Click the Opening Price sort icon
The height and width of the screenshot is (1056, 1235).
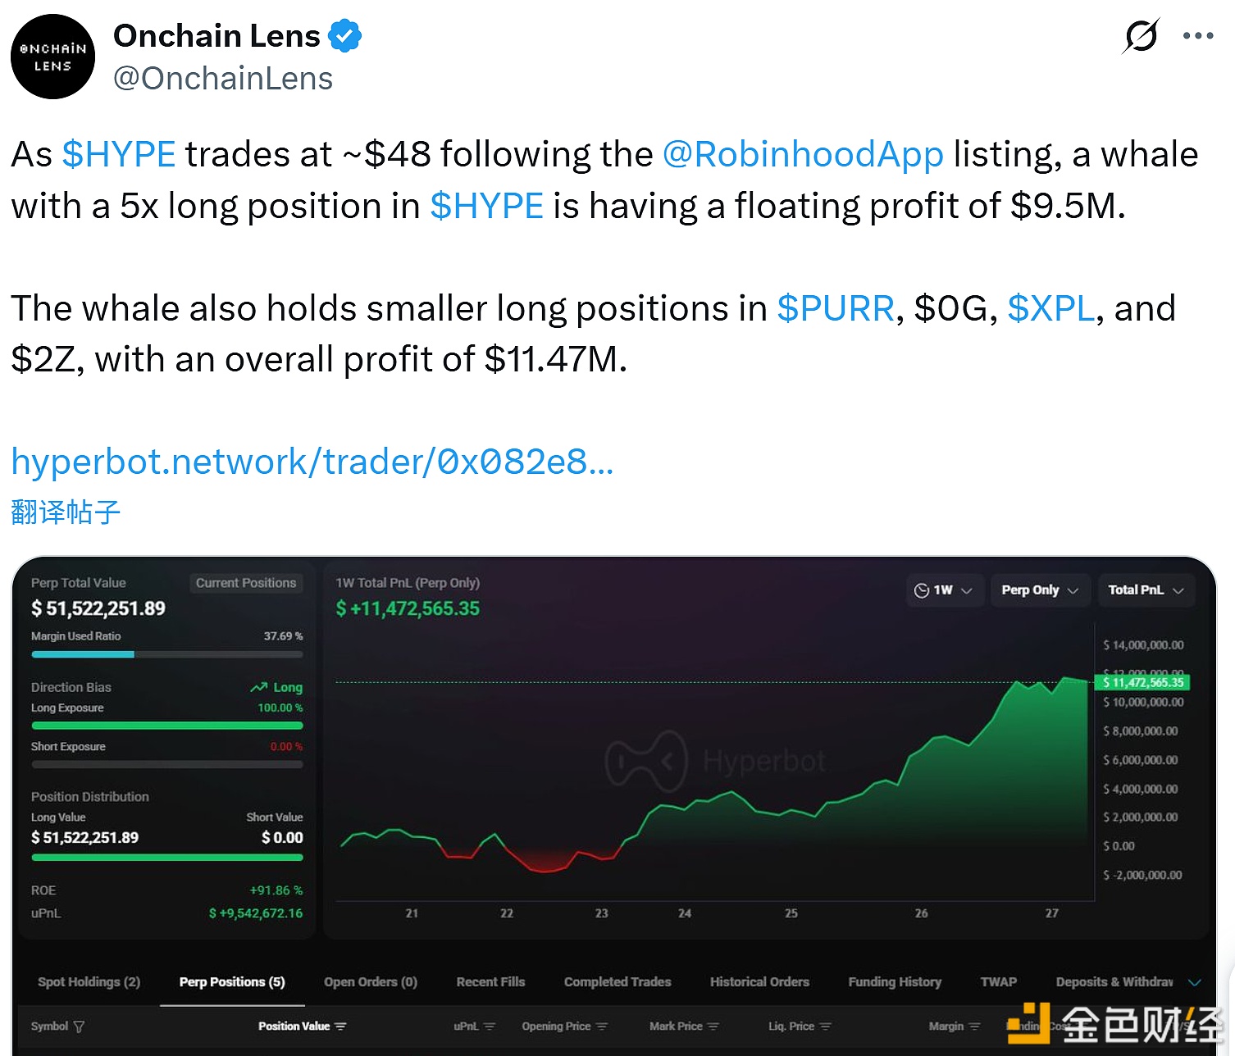[x=602, y=1026]
